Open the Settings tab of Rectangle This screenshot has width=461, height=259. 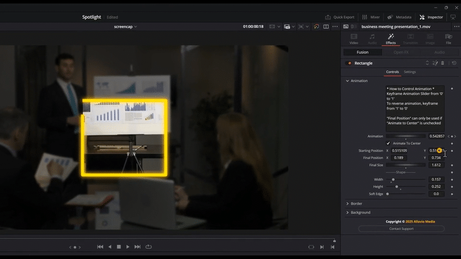[x=410, y=72]
